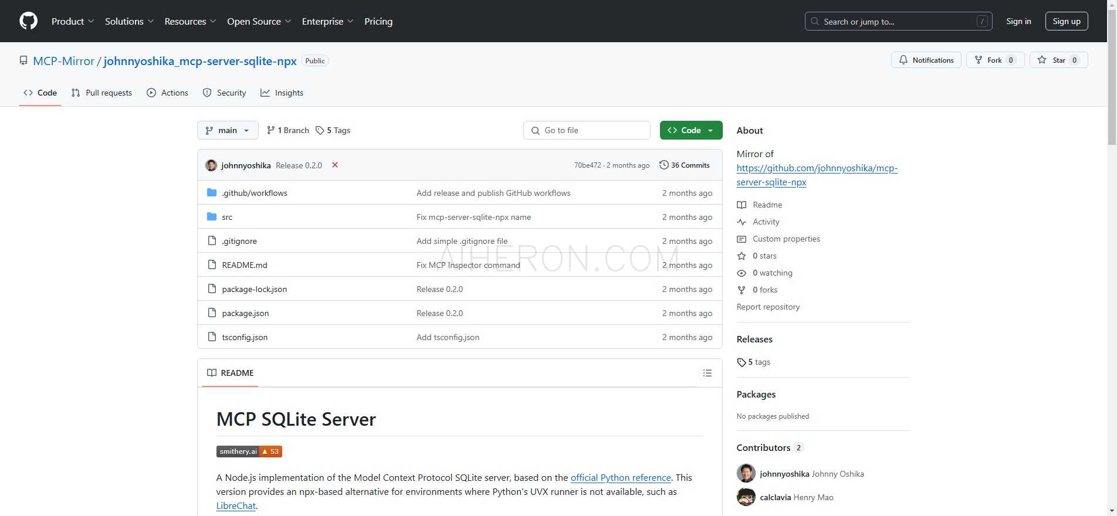Click the Sign up button
Viewport: 1117px width, 516px height.
click(1067, 21)
